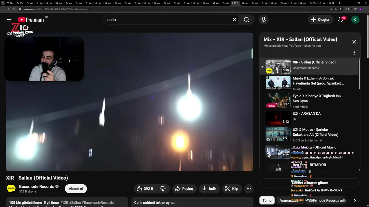
Task: Click the XIR - Sallan video title
Action: [x=37, y=178]
